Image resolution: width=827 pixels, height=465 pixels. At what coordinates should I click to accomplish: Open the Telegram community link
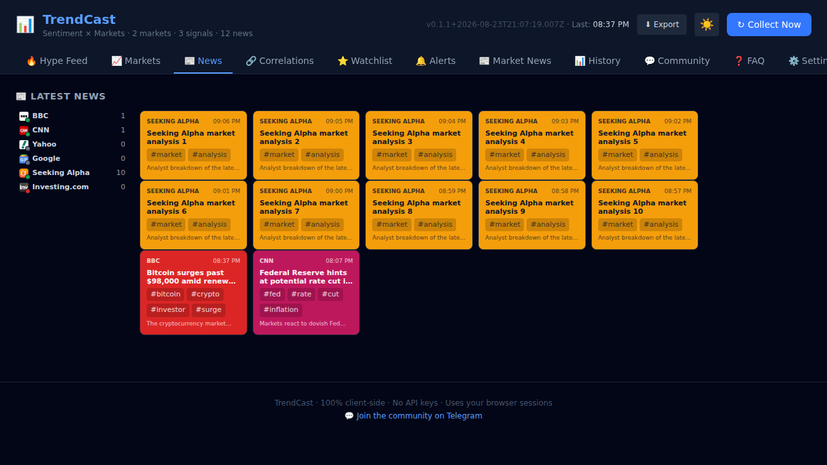click(413, 416)
